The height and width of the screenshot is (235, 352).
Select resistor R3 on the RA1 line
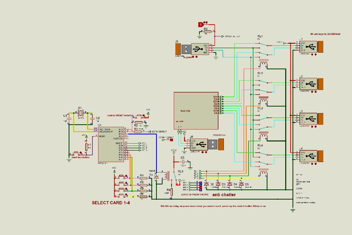point(138,132)
